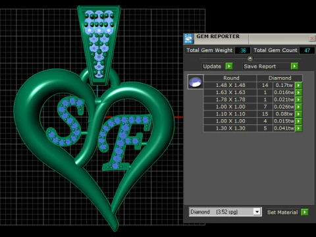The height and width of the screenshot is (237, 316).
Task: Select the 1.30 X 1.30 size cell
Action: (x=230, y=128)
